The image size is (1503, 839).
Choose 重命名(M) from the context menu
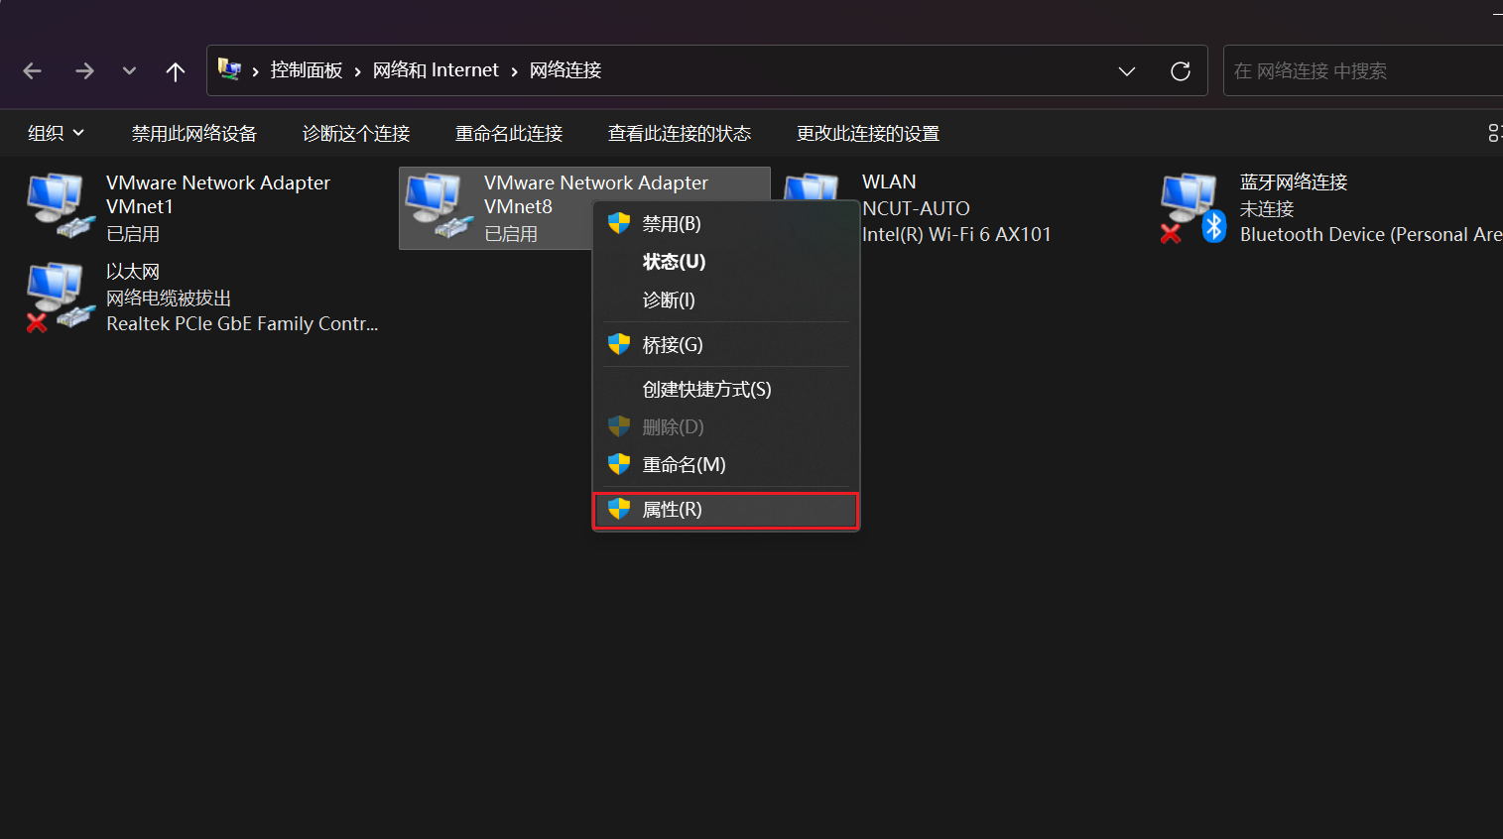726,464
